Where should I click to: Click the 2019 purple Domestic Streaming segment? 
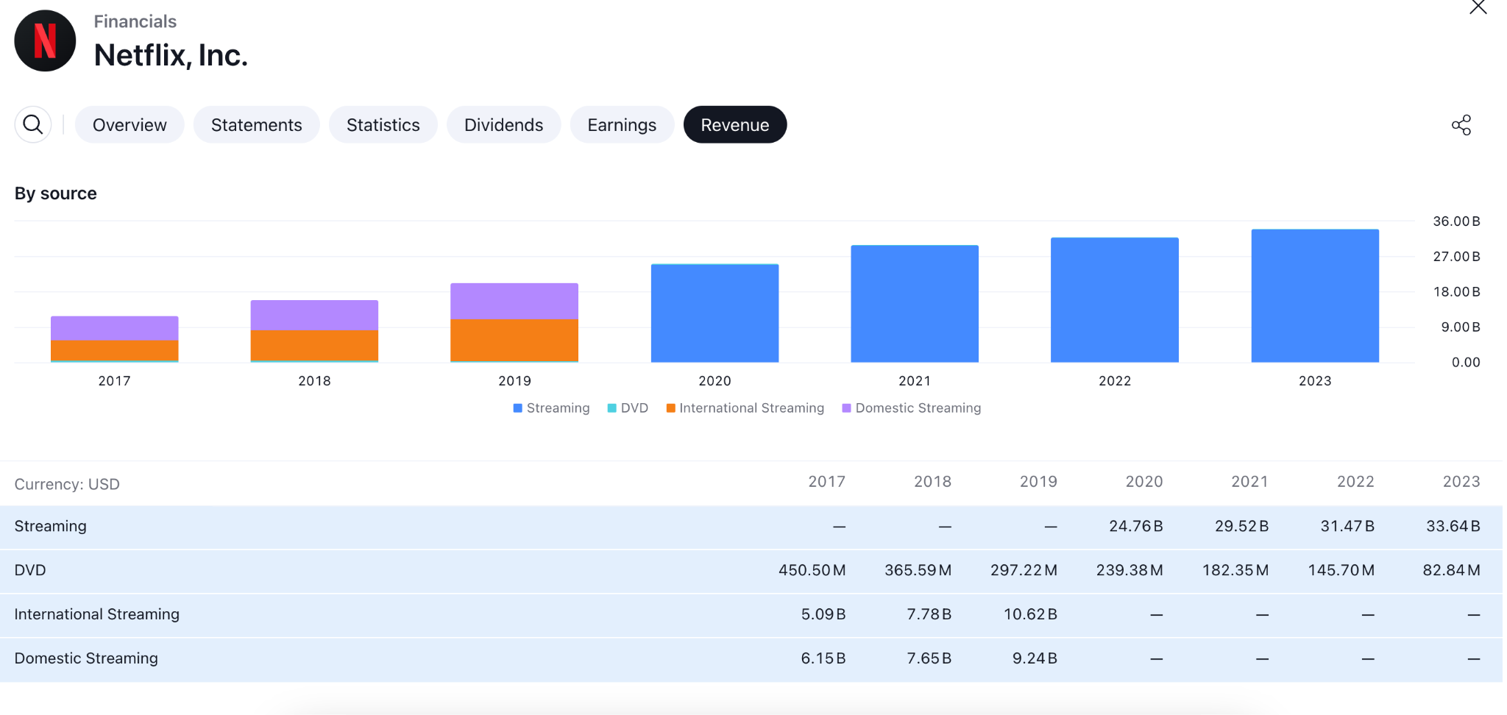tap(514, 301)
